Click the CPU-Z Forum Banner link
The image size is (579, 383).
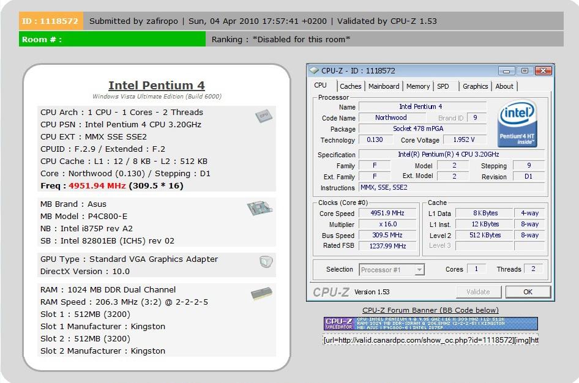coord(430,310)
